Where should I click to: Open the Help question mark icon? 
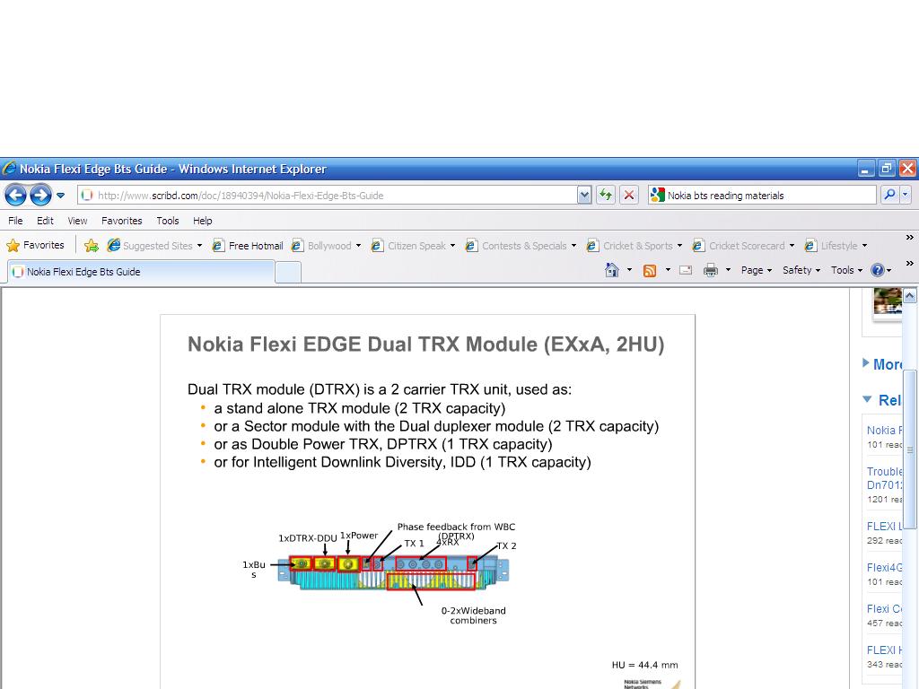877,270
